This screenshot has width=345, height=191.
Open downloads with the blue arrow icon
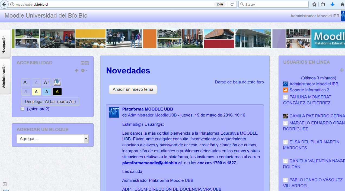click(333, 5)
